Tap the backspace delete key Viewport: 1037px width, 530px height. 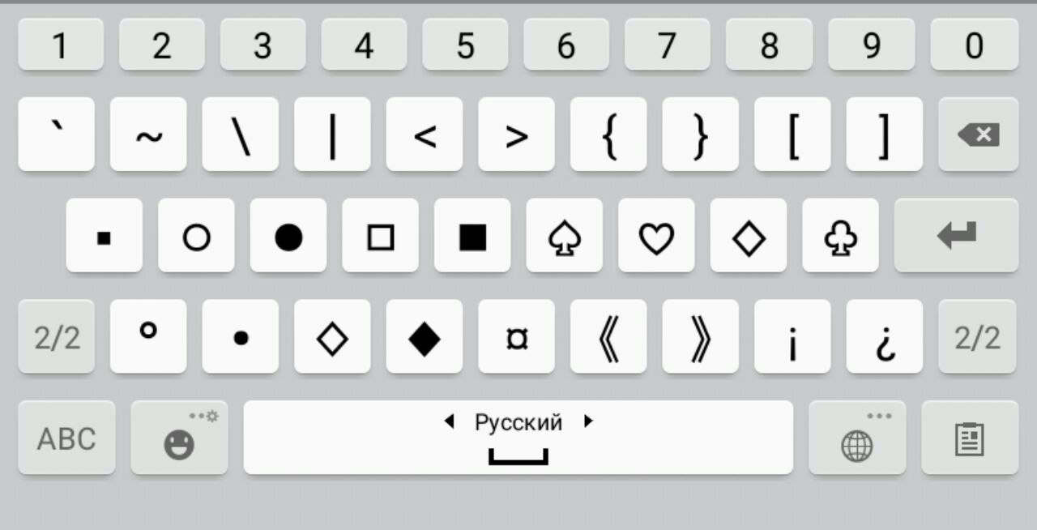[x=978, y=135]
